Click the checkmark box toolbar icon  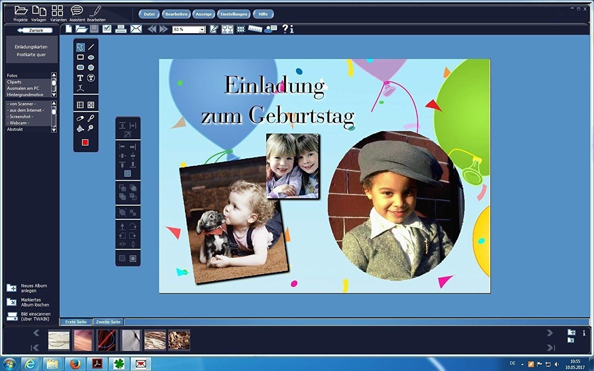pyautogui.click(x=107, y=28)
